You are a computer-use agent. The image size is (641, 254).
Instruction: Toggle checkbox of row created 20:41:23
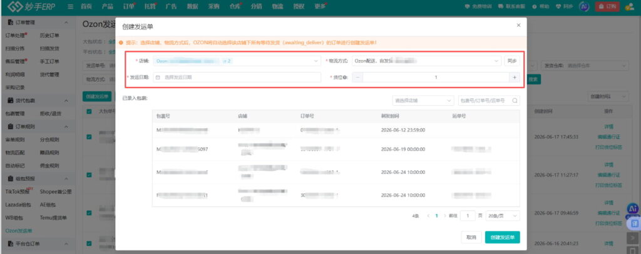coord(89,243)
